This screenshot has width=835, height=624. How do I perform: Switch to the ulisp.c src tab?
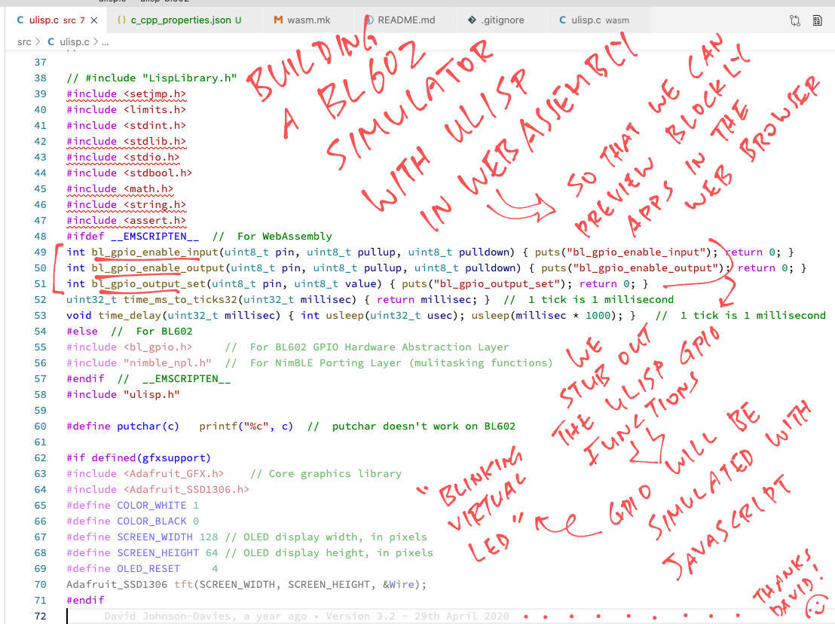pyautogui.click(x=50, y=20)
